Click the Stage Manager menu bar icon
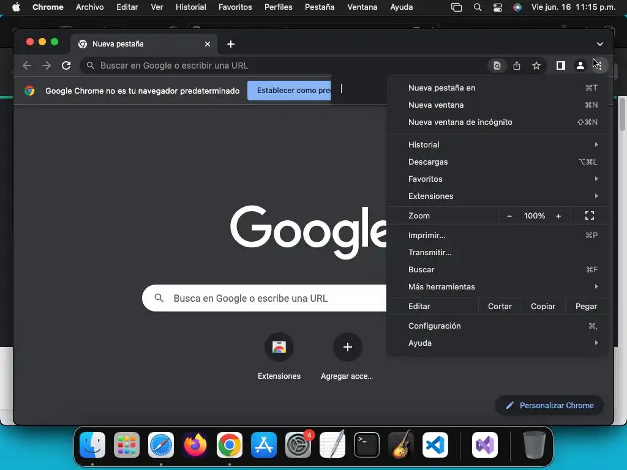627x470 pixels. pyautogui.click(x=456, y=7)
